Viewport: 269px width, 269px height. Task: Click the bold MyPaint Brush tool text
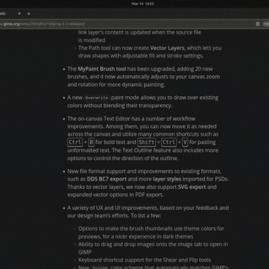coord(102,69)
